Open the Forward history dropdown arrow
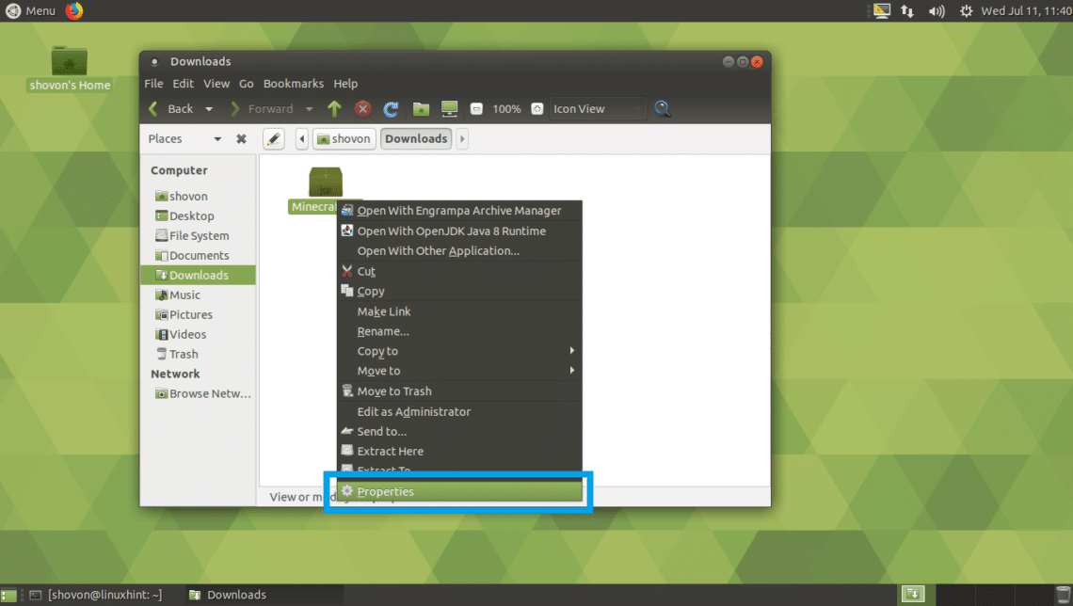Viewport: 1073px width, 606px height. 309,109
